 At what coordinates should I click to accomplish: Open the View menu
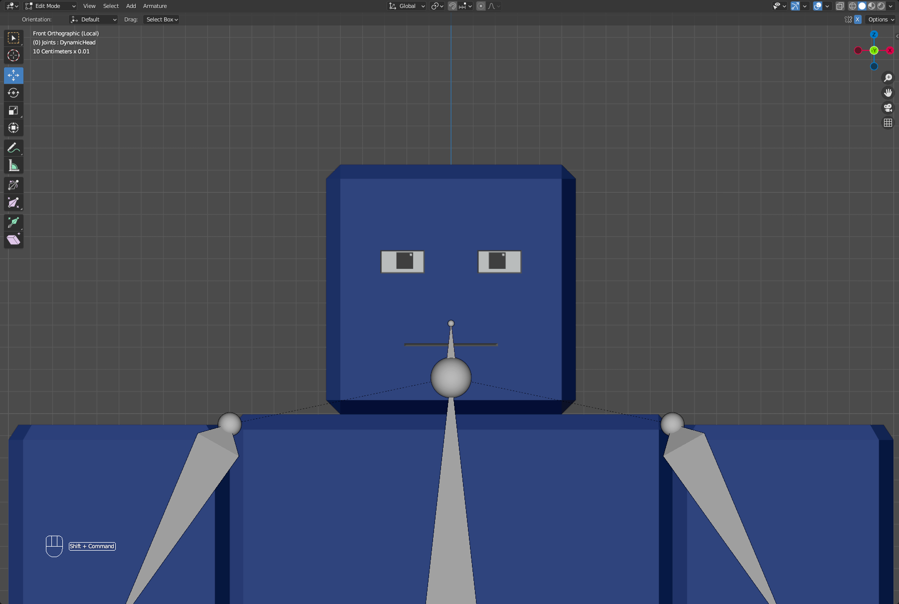pyautogui.click(x=89, y=6)
